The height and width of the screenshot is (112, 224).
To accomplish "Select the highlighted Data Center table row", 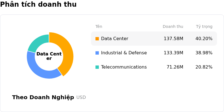I will tap(154, 39).
